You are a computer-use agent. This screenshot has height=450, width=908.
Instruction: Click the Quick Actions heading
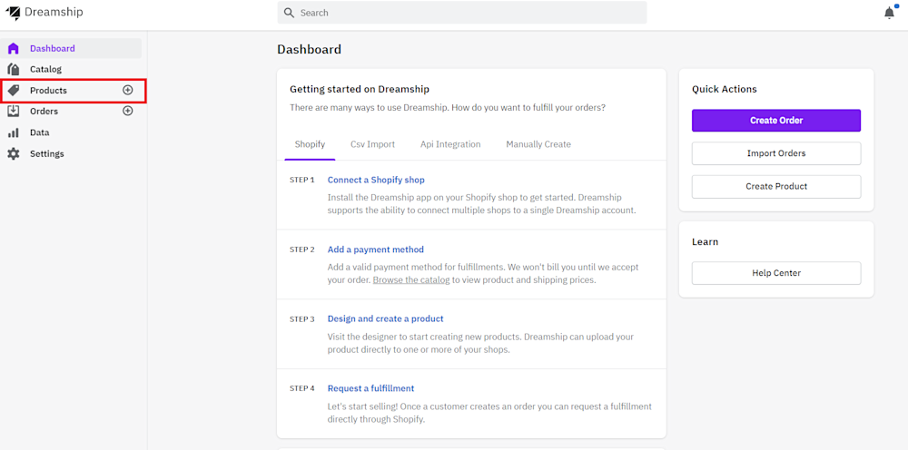coord(725,89)
